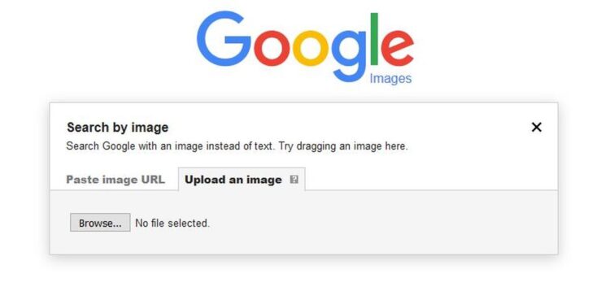Screen dimensions: 610x300
Task: Click the Browse... file button
Action: click(x=100, y=223)
